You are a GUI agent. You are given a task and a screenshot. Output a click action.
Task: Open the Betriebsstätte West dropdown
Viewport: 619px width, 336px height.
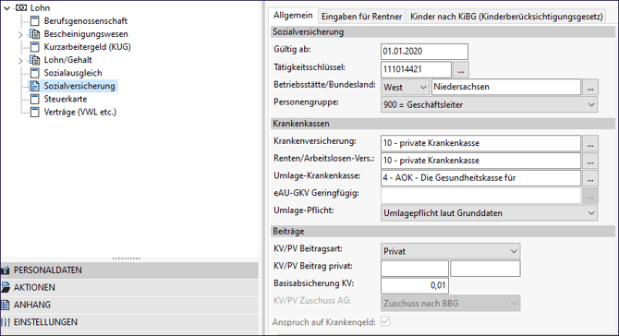[x=406, y=87]
